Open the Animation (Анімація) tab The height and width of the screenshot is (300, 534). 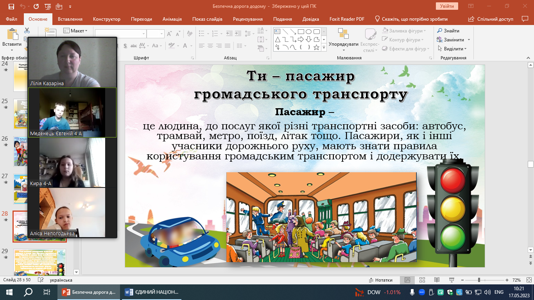pos(172,19)
